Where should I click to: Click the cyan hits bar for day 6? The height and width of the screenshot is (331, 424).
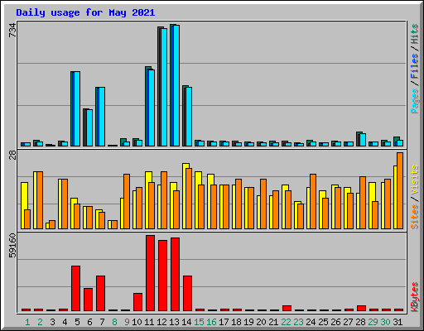89,127
